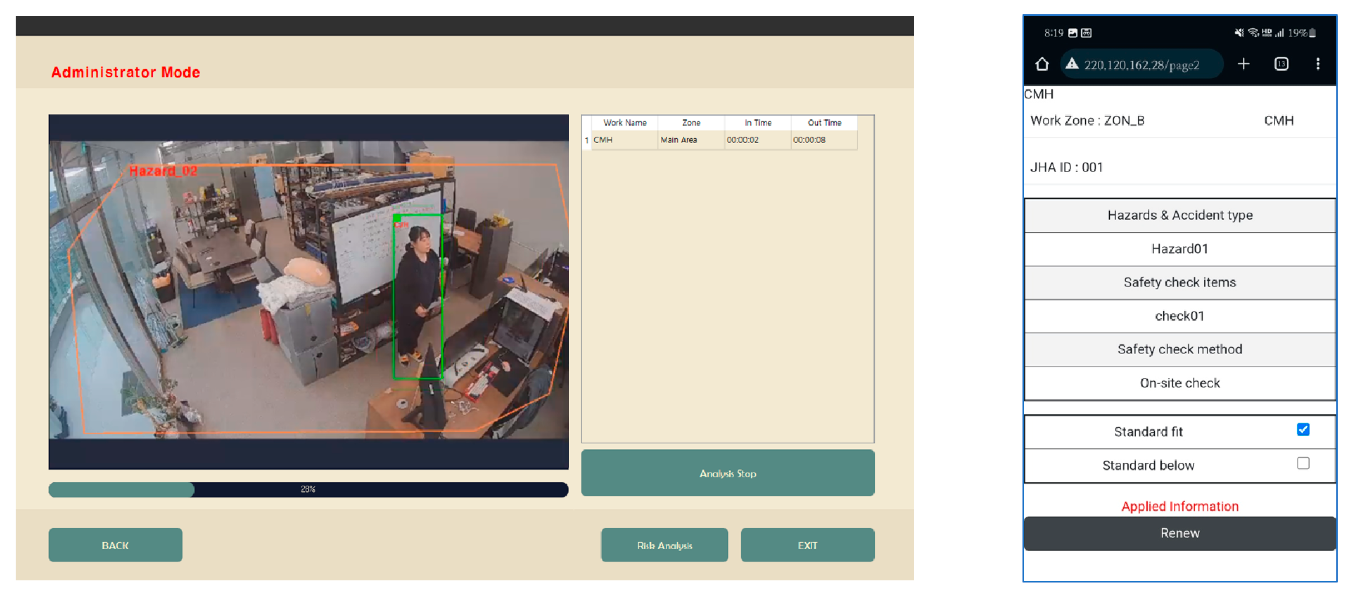Click the 28% analysis progress bar

tap(308, 489)
